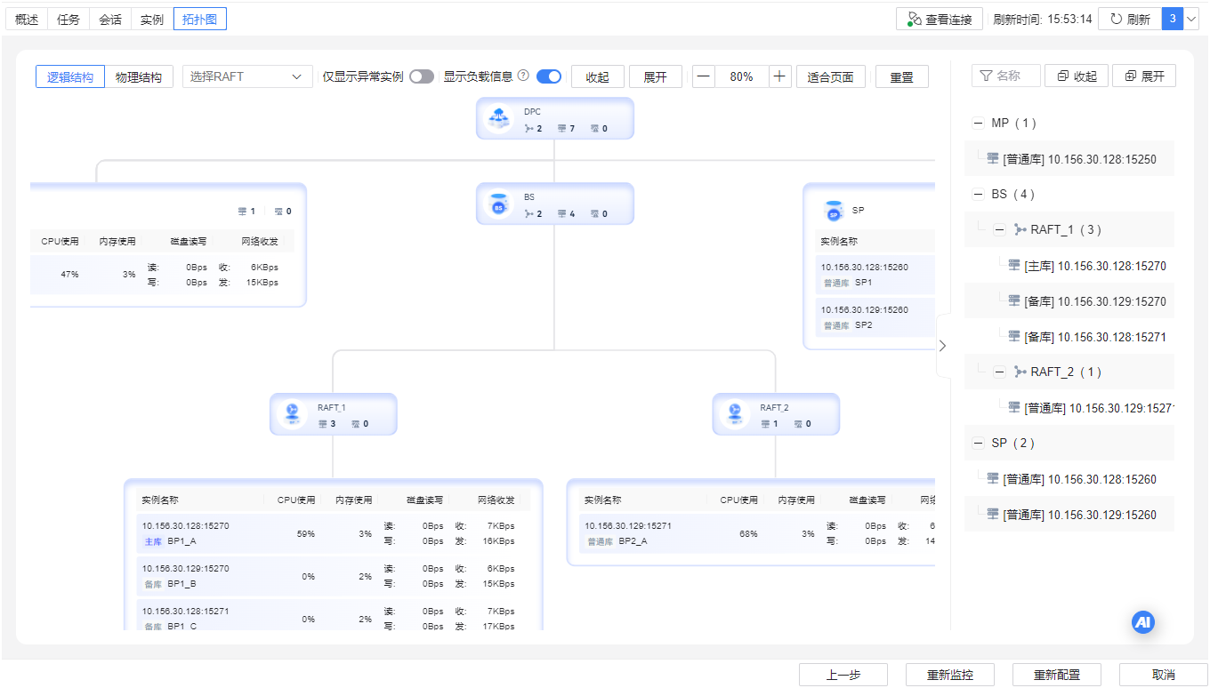Click the 名称 filter input field
The height and width of the screenshot is (688, 1210).
1006,76
